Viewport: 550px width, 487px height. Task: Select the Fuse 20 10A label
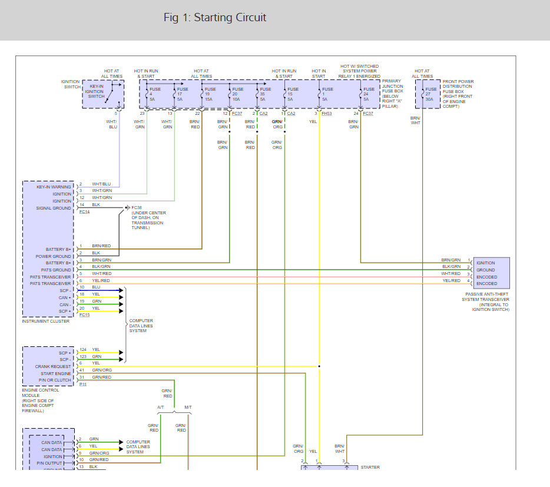tap(237, 94)
